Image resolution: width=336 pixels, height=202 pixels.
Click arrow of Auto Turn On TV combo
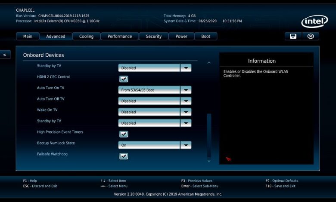click(x=186, y=90)
